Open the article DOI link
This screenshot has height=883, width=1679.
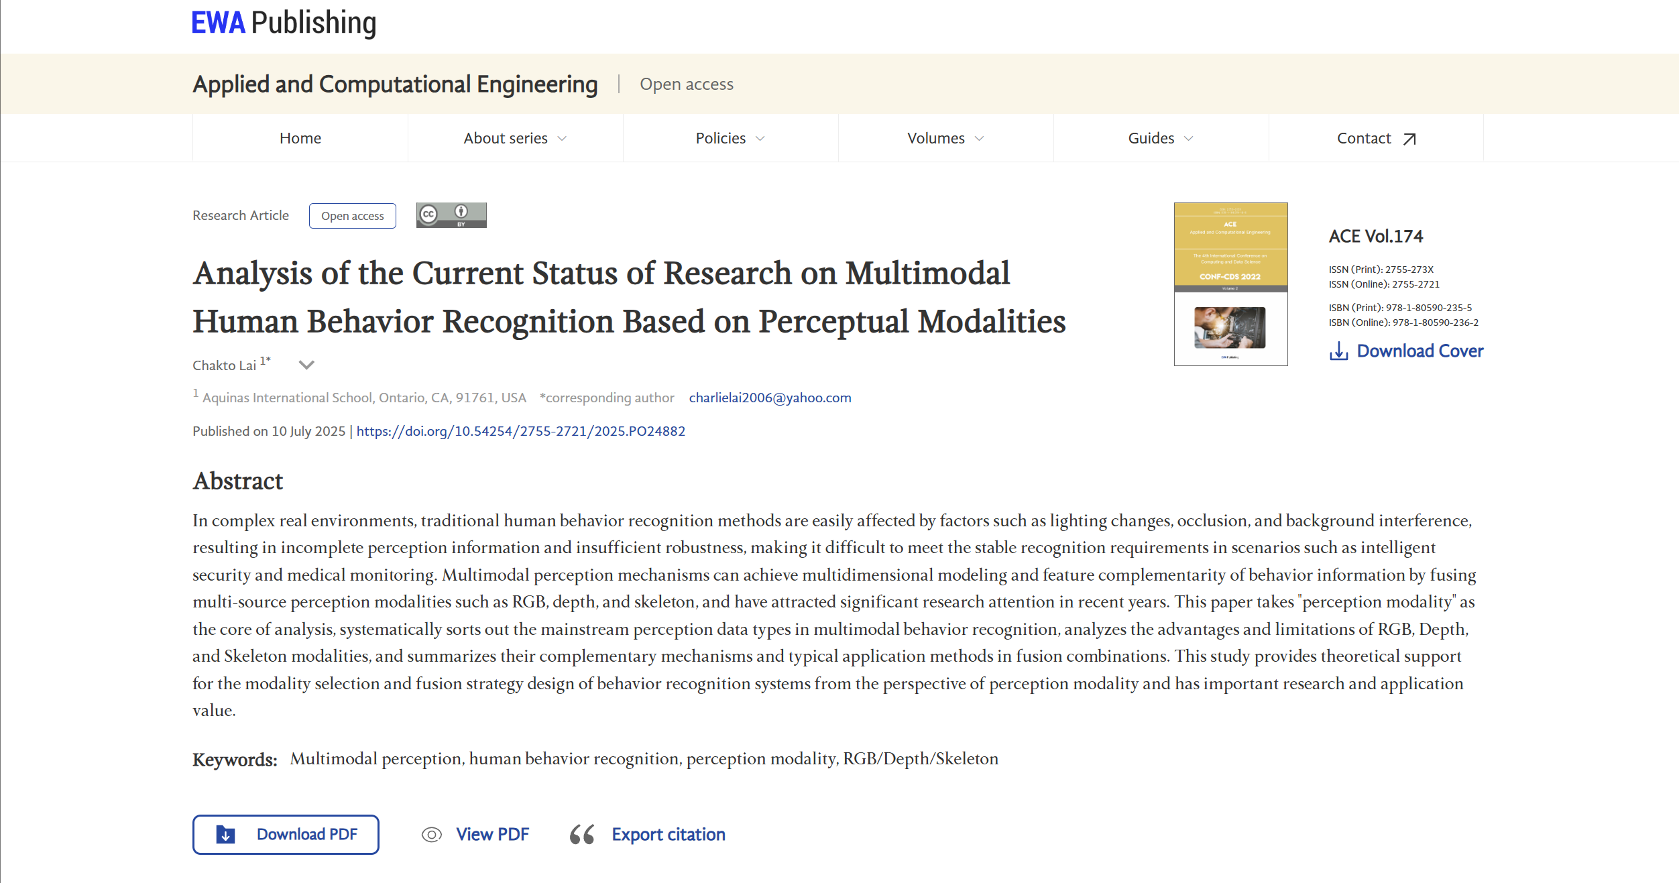tap(520, 431)
